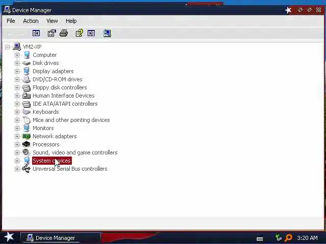326x244 pixels.
Task: Click the Monitors category icon
Action: [x=26, y=128]
